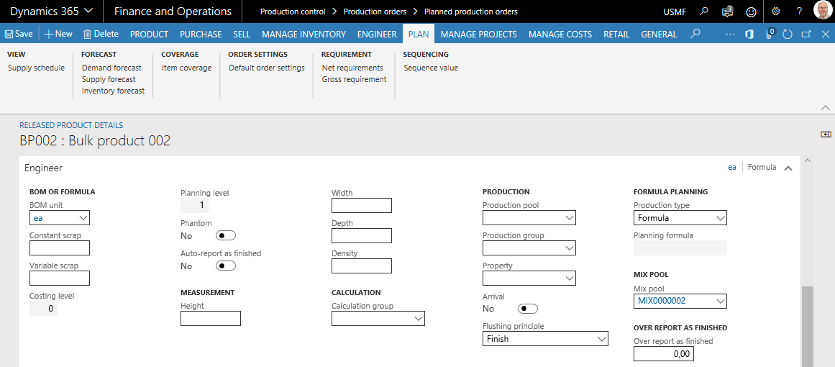Click the attachments paperclip with zero badge
Screen dimensions: 835x367
pos(770,34)
